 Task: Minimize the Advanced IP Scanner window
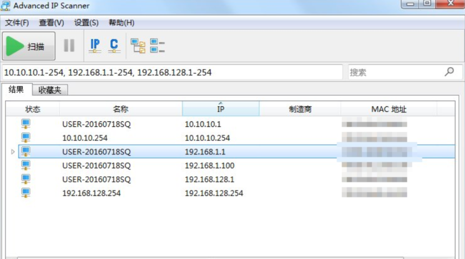[x=410, y=4]
